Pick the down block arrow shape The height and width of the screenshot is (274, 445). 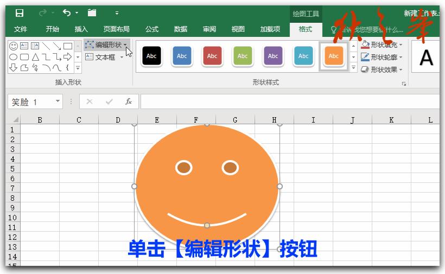coord(14,67)
